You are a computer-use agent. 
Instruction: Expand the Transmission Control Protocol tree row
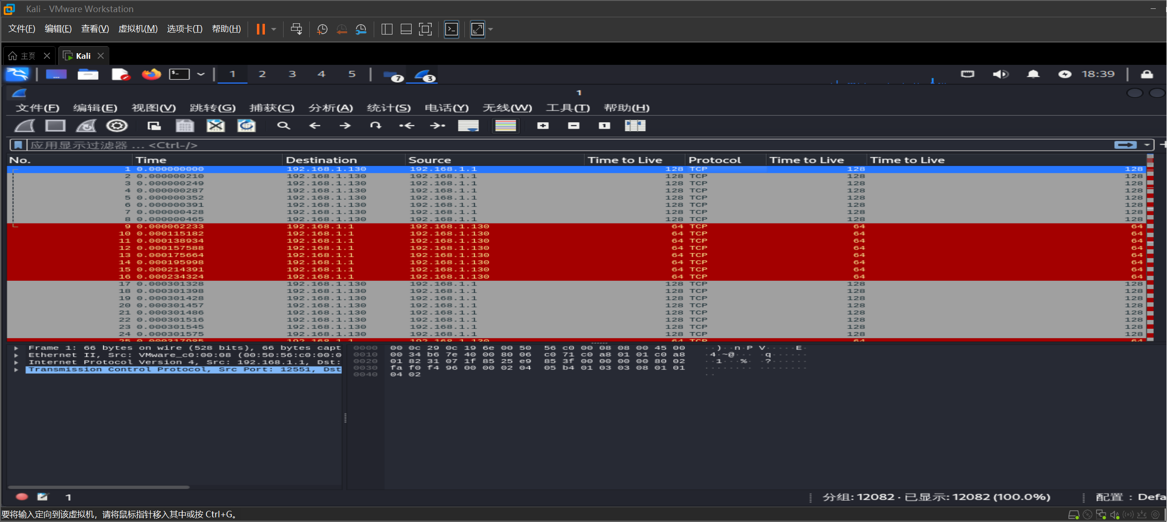(x=16, y=369)
